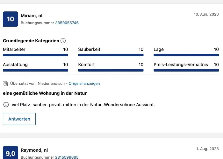Click the review date 10. Aug. 2023
Viewport: 223px width, 159px height.
pos(206,14)
